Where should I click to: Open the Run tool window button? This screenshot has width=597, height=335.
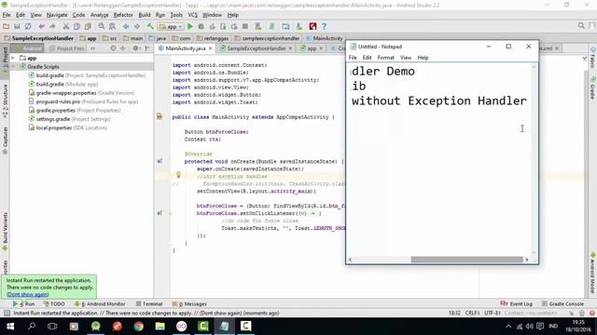(23, 304)
